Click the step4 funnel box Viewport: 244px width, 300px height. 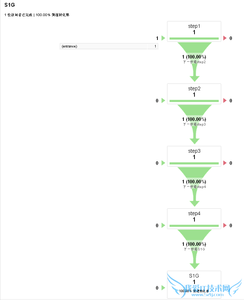coord(194,217)
